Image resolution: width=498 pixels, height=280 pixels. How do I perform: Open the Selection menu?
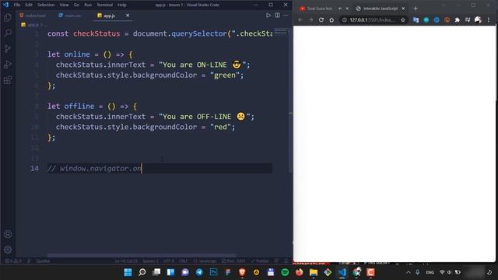(46, 5)
